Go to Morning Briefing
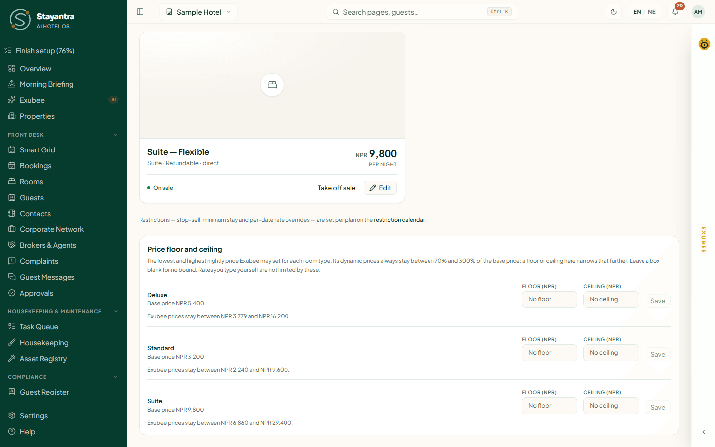 pyautogui.click(x=63, y=84)
